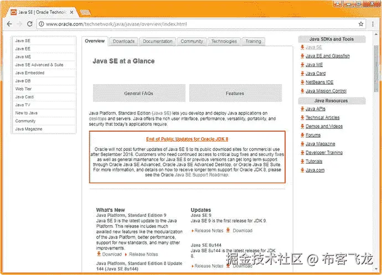This screenshot has width=382, height=275.
Task: Select Java ME in left sidebar
Action: [44, 57]
